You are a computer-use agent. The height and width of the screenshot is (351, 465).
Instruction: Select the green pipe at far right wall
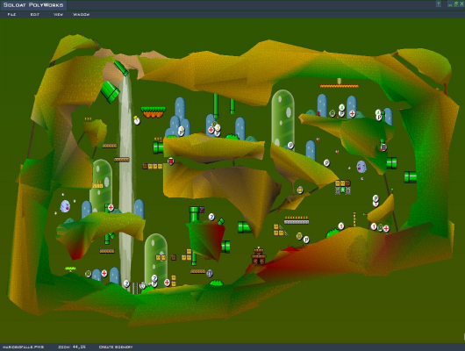tap(411, 177)
